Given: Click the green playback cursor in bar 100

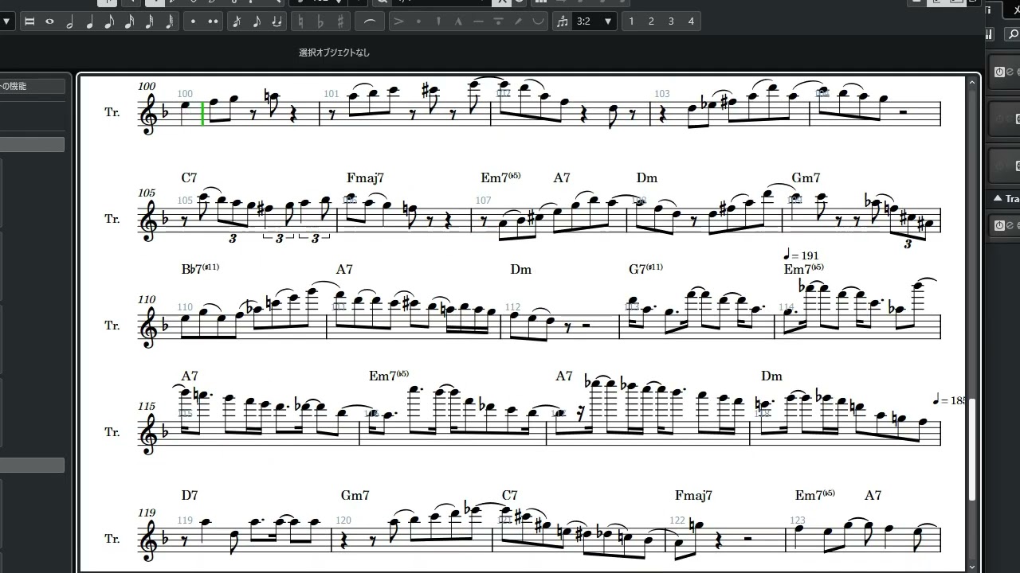Looking at the screenshot, I should click(202, 113).
